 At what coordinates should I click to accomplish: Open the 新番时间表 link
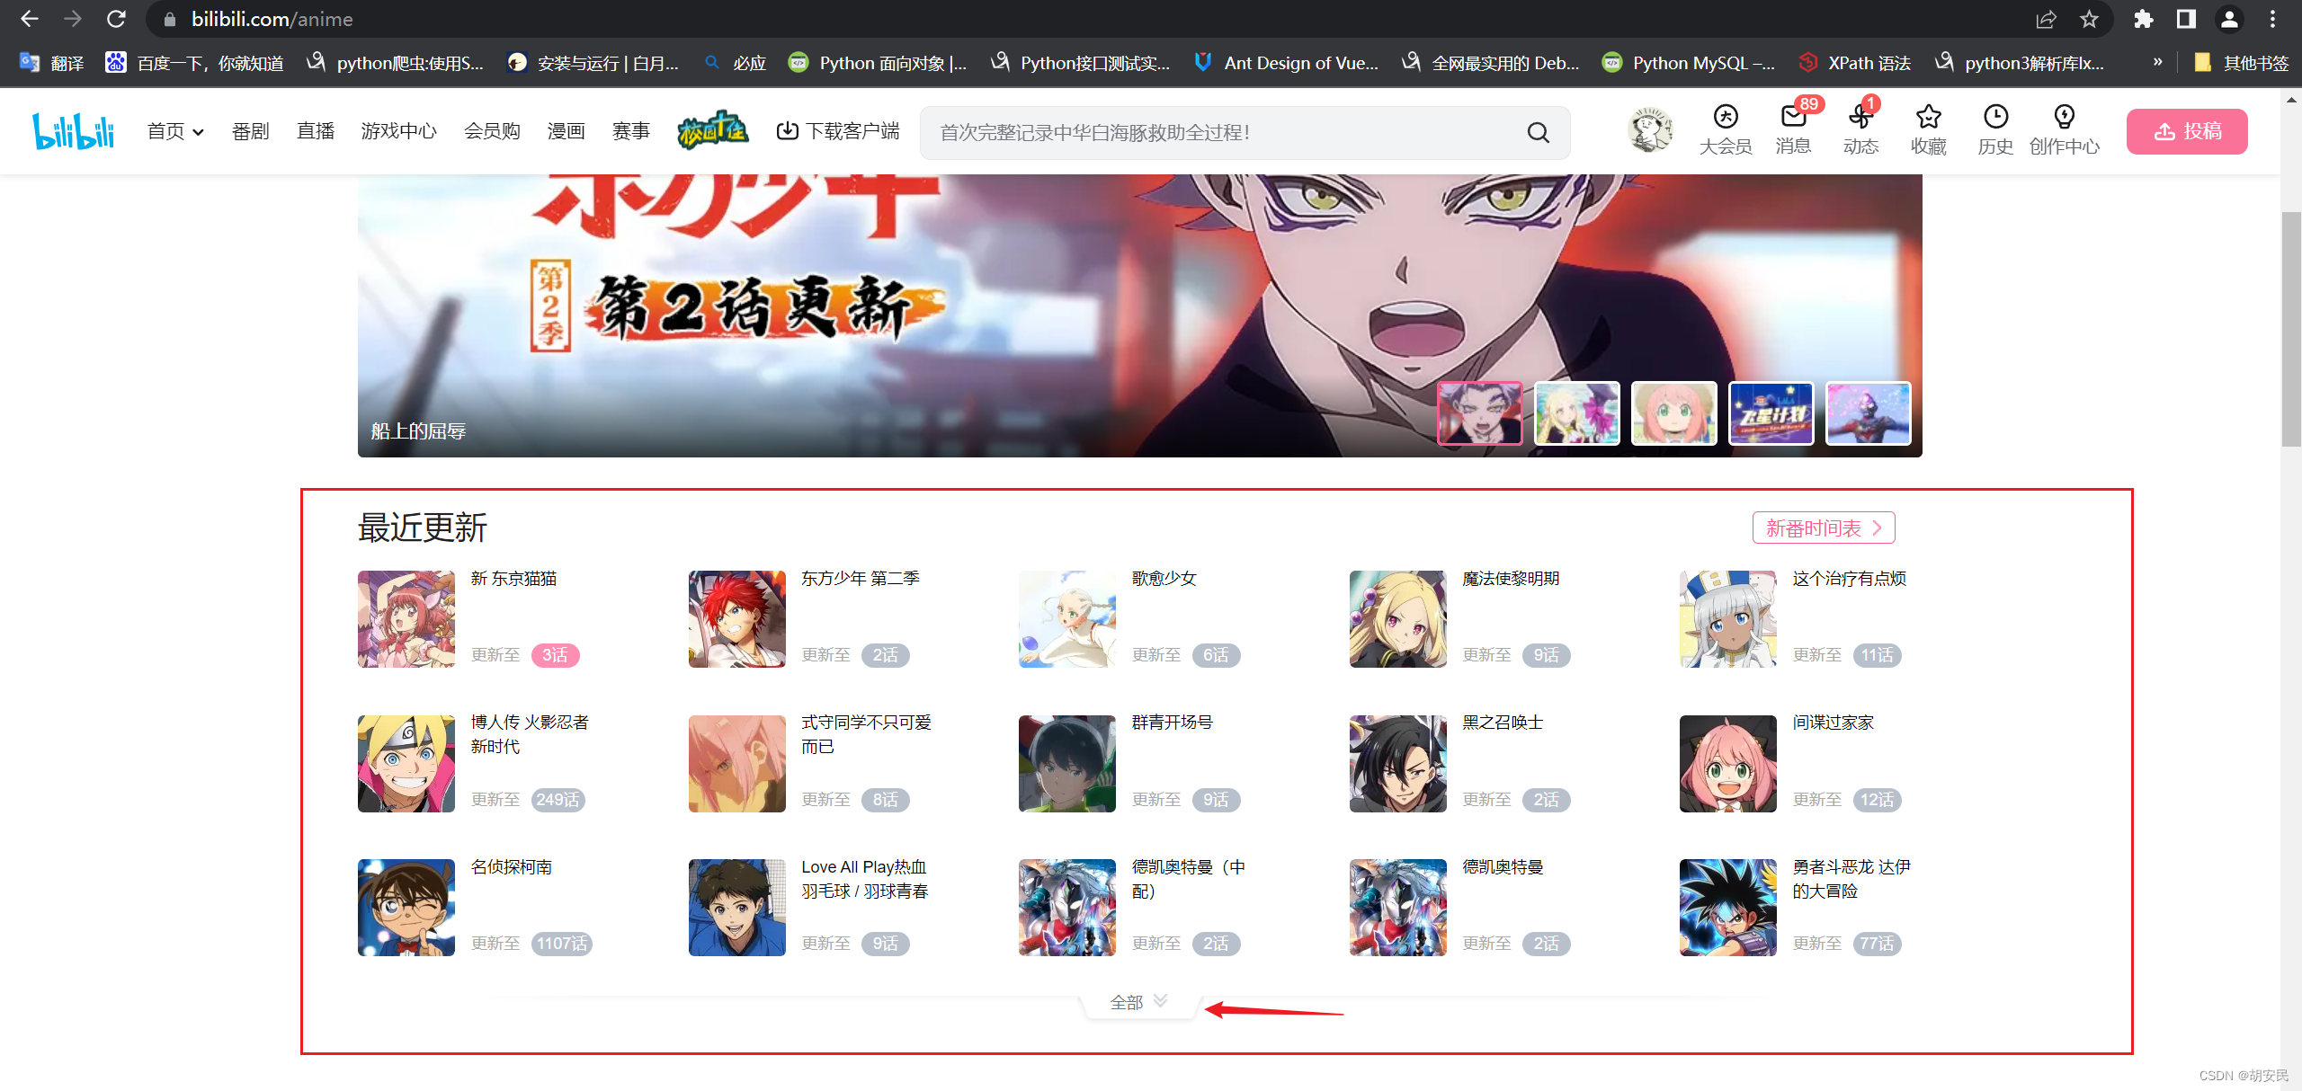click(x=1823, y=528)
